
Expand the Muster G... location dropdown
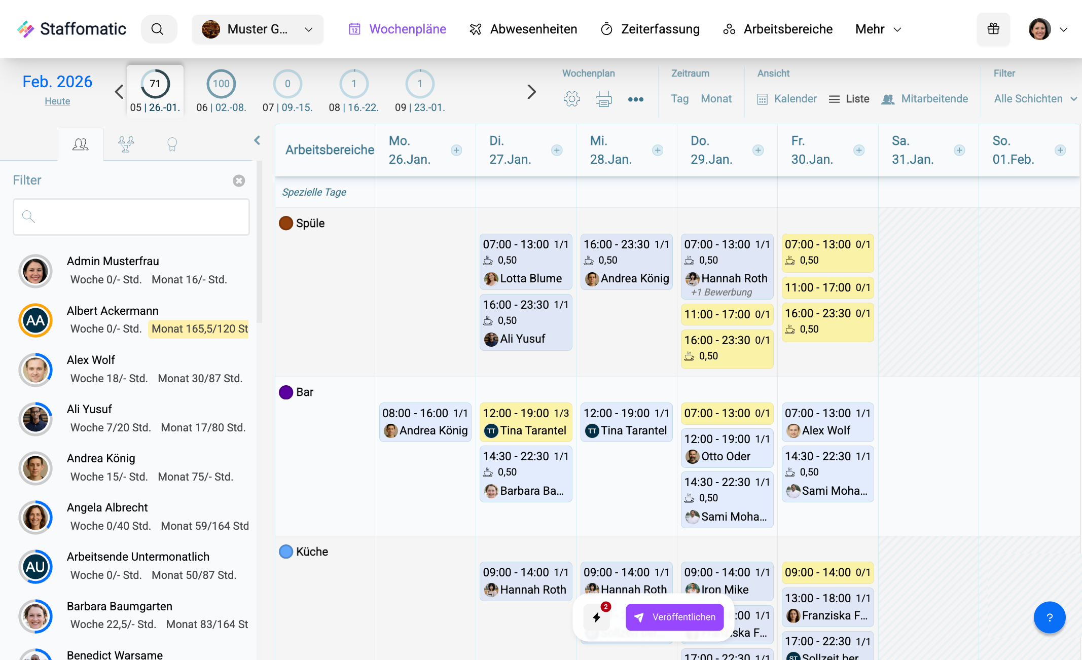point(258,29)
